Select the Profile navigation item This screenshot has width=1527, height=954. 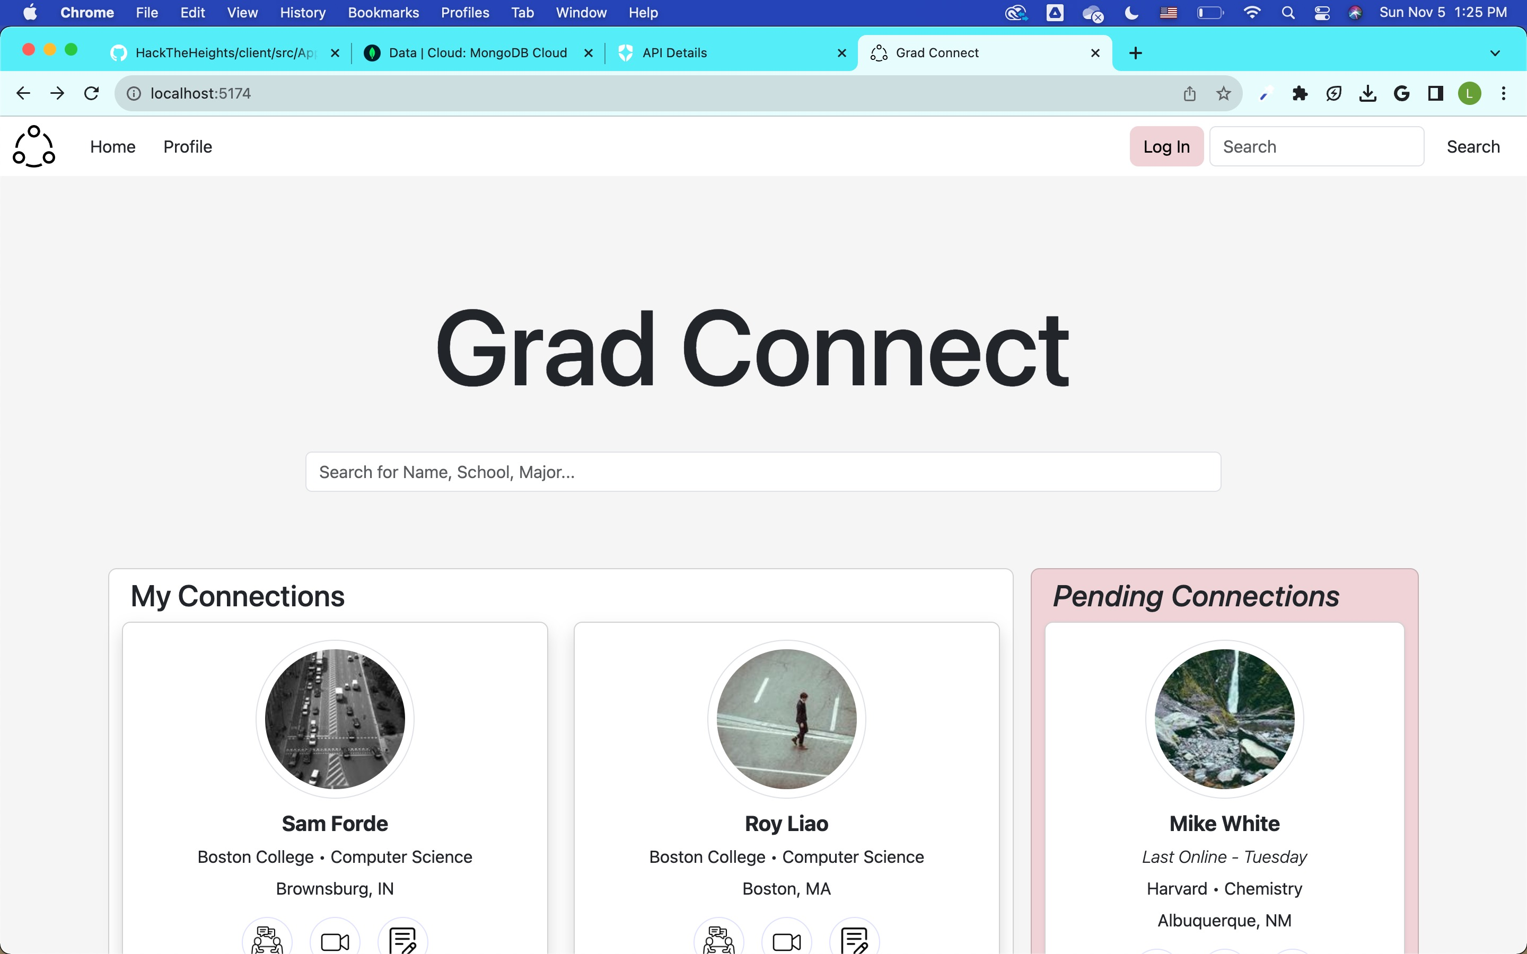187,146
